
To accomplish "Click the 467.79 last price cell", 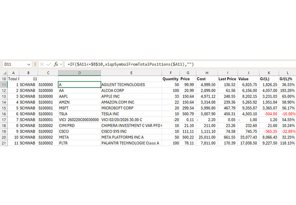I will pos(228,108).
